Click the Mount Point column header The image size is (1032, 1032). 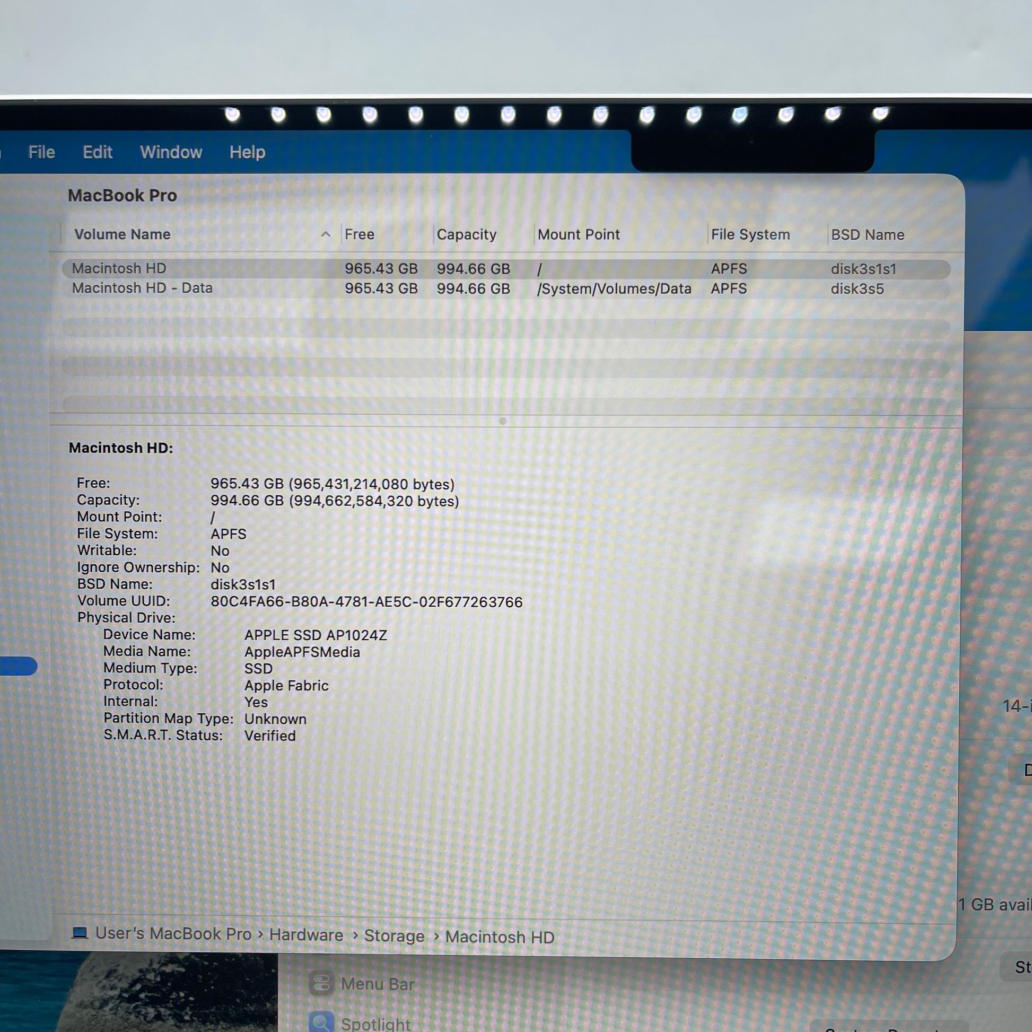pos(579,234)
